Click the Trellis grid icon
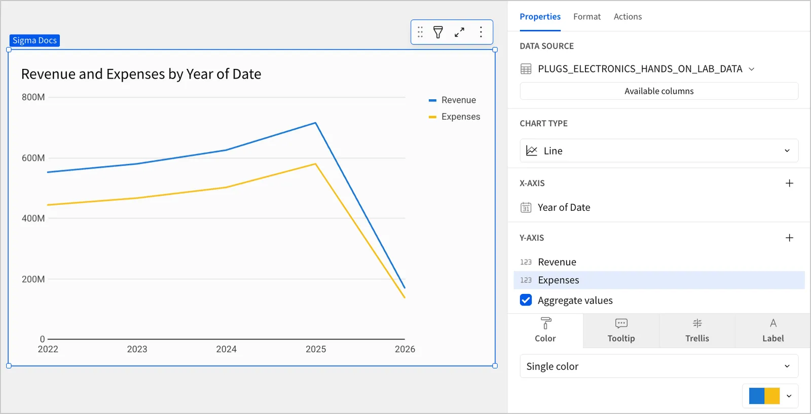This screenshot has width=811, height=414. [697, 323]
